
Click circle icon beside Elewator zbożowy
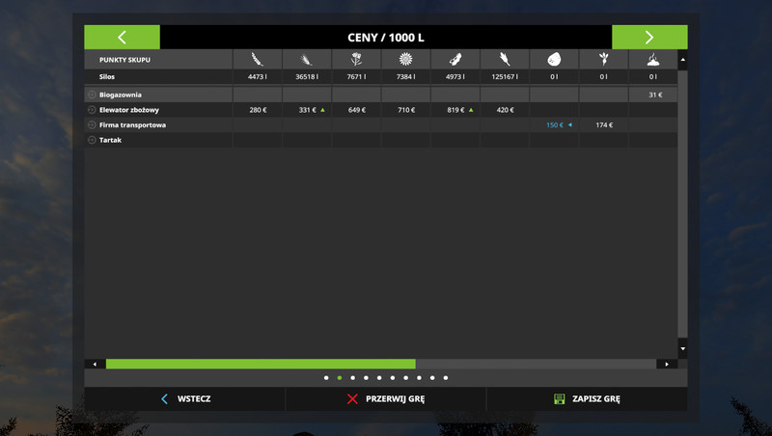pos(92,110)
